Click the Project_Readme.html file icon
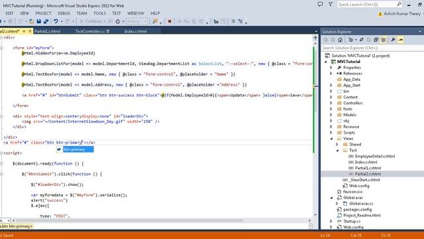 coord(339,215)
